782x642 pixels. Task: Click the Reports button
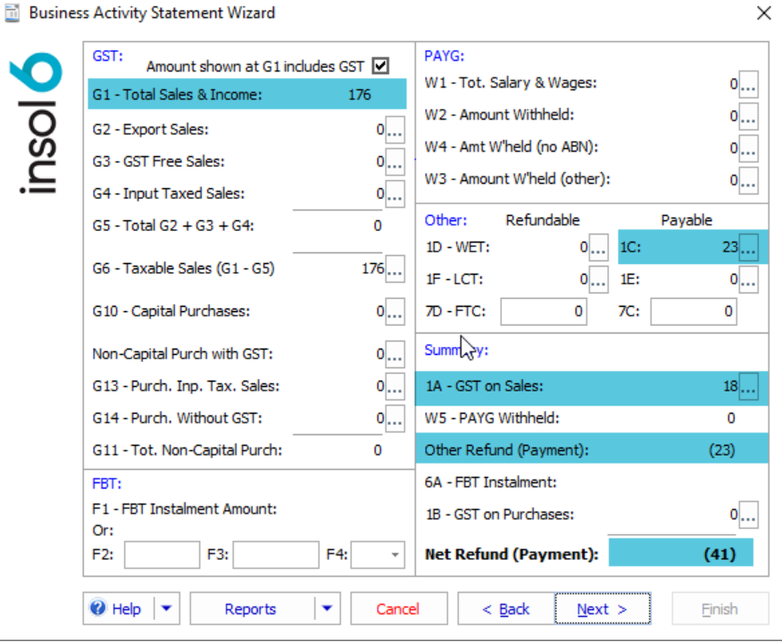251,609
